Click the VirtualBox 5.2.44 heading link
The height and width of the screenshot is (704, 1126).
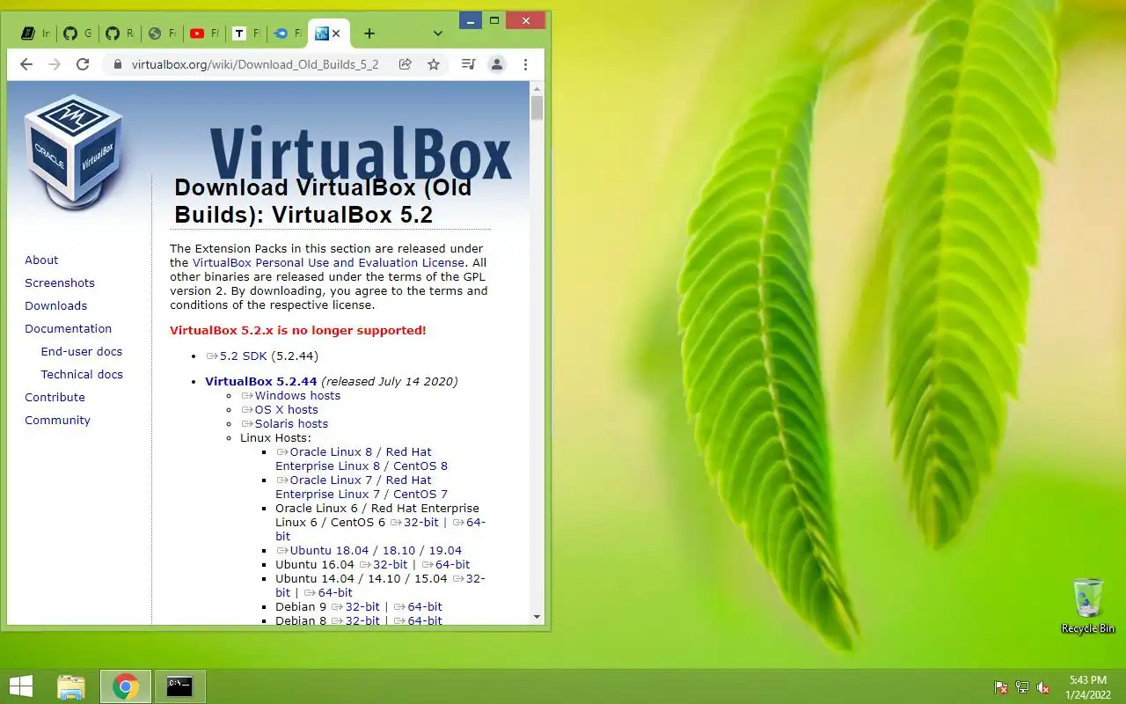pos(261,382)
